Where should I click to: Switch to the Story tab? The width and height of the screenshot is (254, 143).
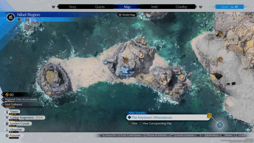point(73,6)
